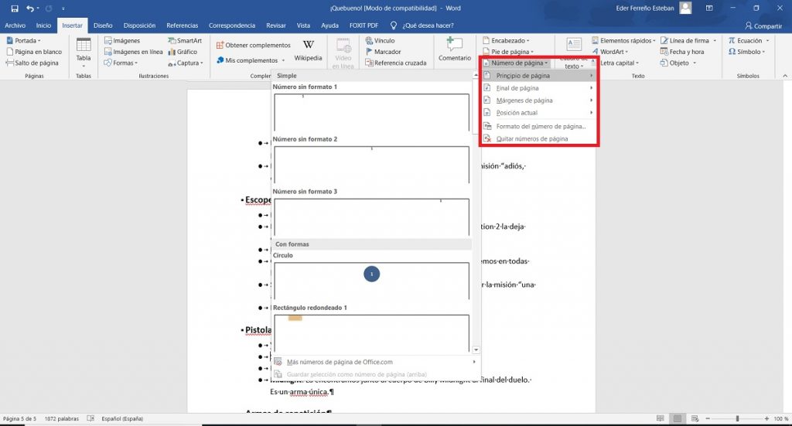The image size is (792, 426).
Task: Open the Archivo tab
Action: coord(15,26)
